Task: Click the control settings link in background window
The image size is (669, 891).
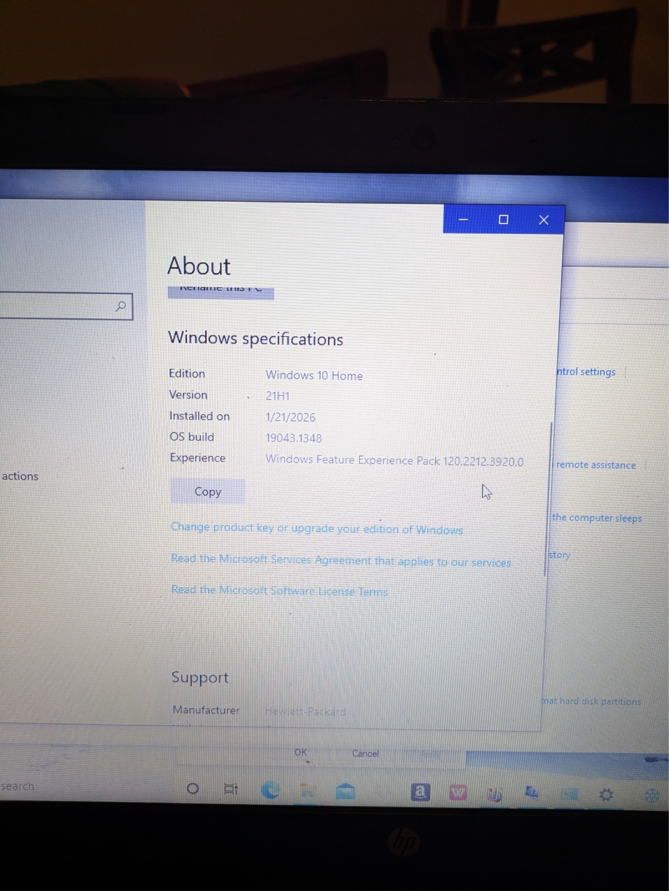Action: coord(586,372)
